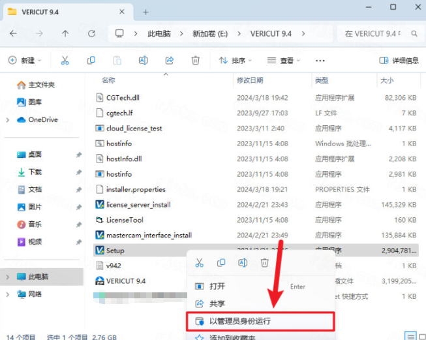Click the copy icon in the toolbar
426x340 pixels.
click(x=91, y=60)
